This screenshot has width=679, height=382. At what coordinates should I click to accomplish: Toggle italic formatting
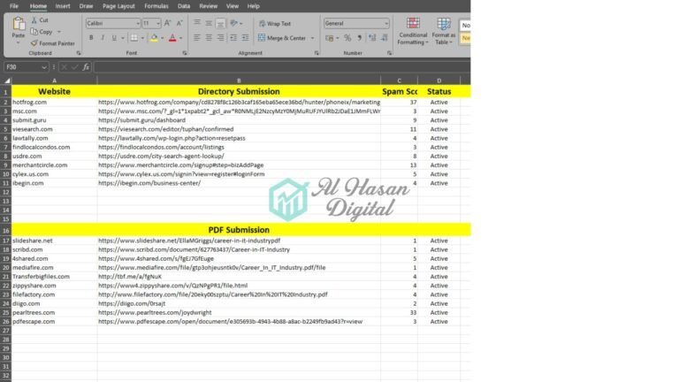pyautogui.click(x=103, y=38)
